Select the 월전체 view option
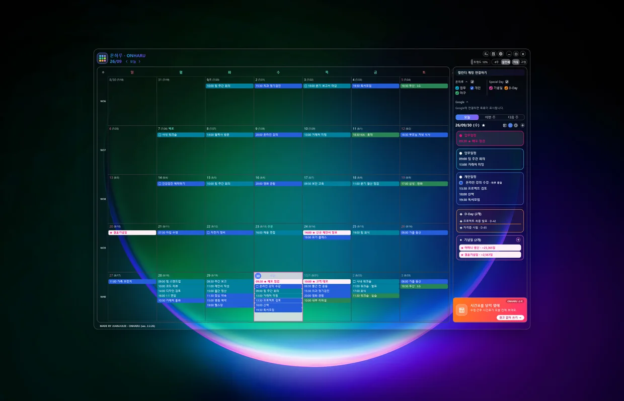This screenshot has height=401, width=624. point(506,62)
